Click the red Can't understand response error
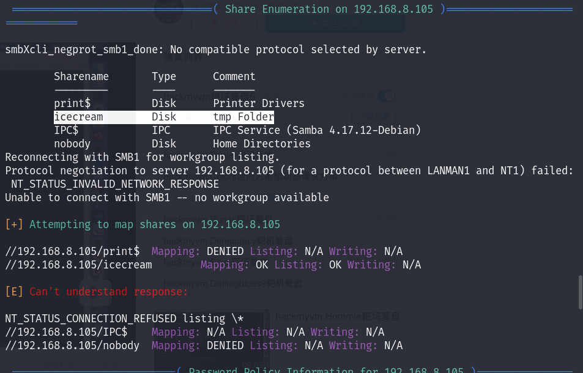583x373 pixels. tap(109, 292)
